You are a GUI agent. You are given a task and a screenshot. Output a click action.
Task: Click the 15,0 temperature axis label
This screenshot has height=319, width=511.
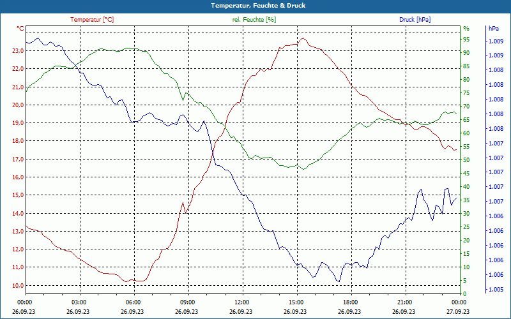(x=18, y=195)
